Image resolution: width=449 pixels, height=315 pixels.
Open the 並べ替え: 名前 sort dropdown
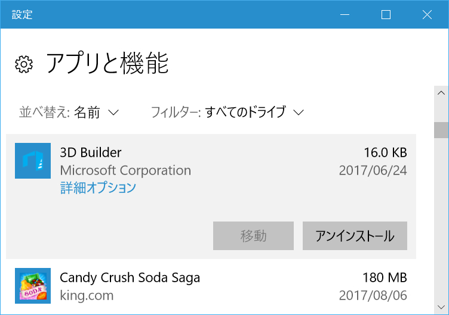tap(69, 112)
